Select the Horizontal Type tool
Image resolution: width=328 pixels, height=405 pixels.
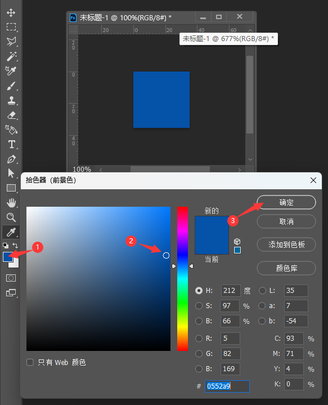click(x=11, y=144)
